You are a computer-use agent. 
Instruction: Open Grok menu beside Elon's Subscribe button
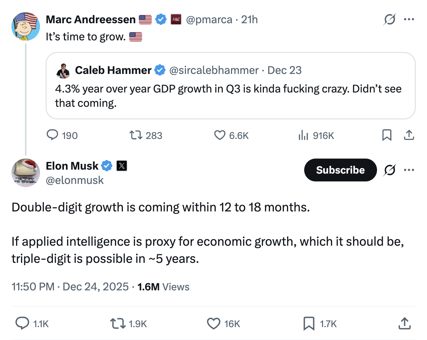(x=390, y=170)
